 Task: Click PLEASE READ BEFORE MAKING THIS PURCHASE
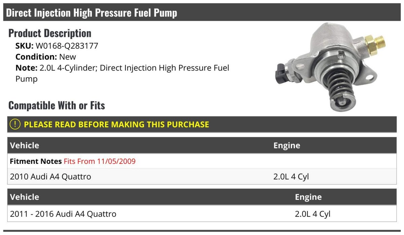pyautogui.click(x=116, y=125)
